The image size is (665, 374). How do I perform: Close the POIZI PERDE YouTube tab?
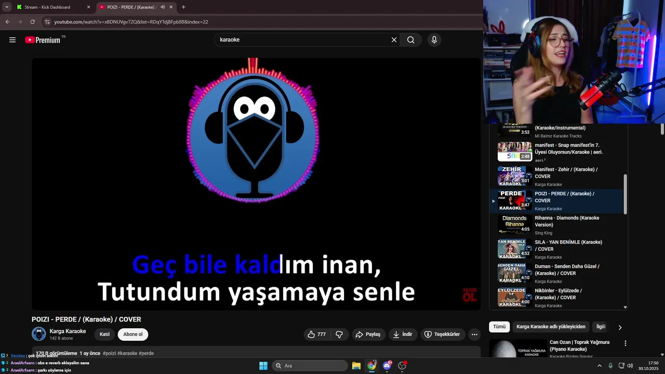tap(171, 7)
